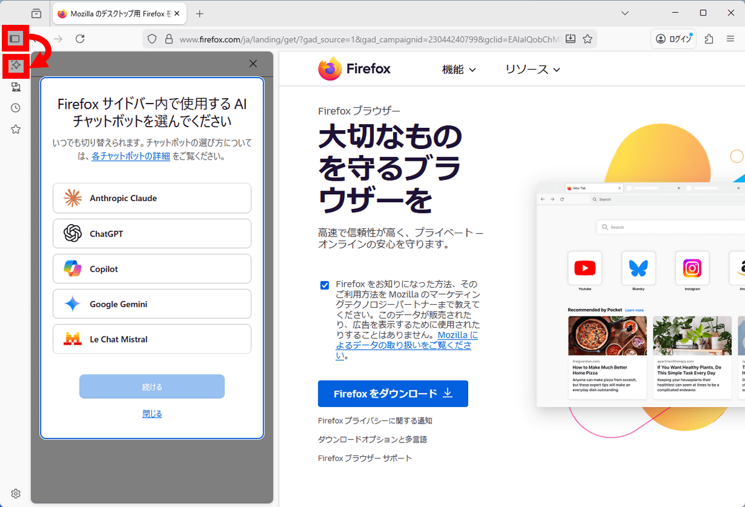Open the extensions puzzle icon
The width and height of the screenshot is (745, 507).
(709, 39)
